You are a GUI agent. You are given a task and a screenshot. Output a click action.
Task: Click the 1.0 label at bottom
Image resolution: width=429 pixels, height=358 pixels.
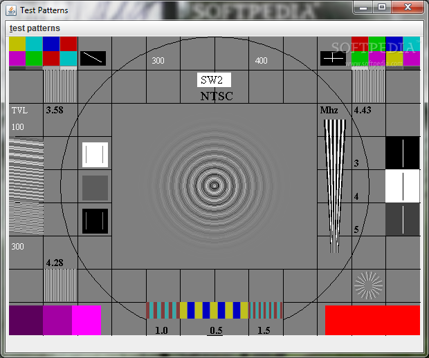[161, 330]
